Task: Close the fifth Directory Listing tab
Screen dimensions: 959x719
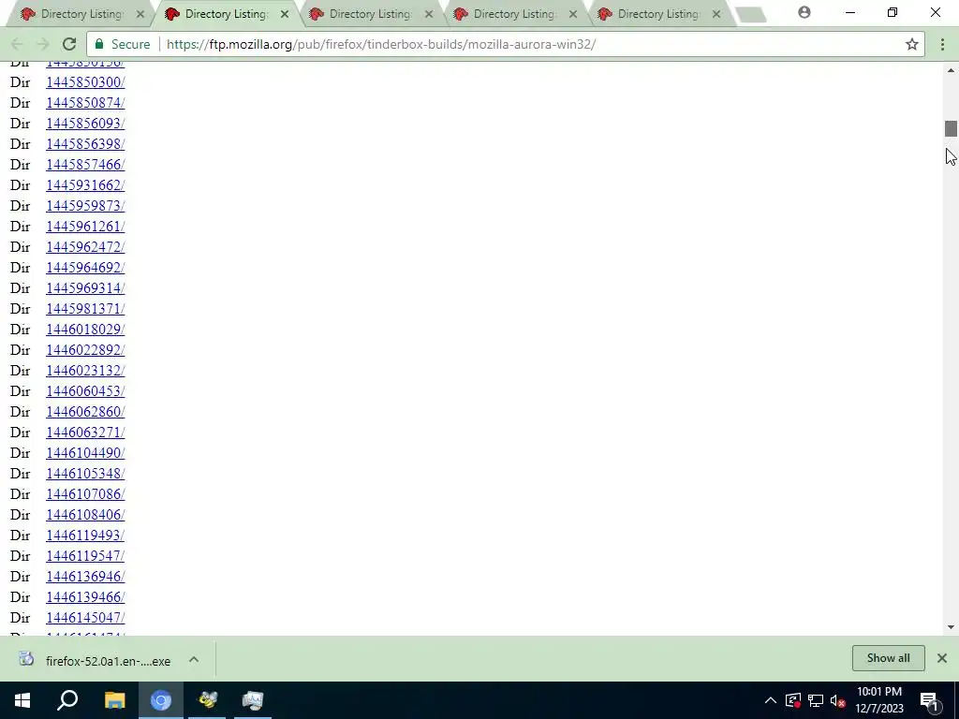Action: (x=716, y=14)
